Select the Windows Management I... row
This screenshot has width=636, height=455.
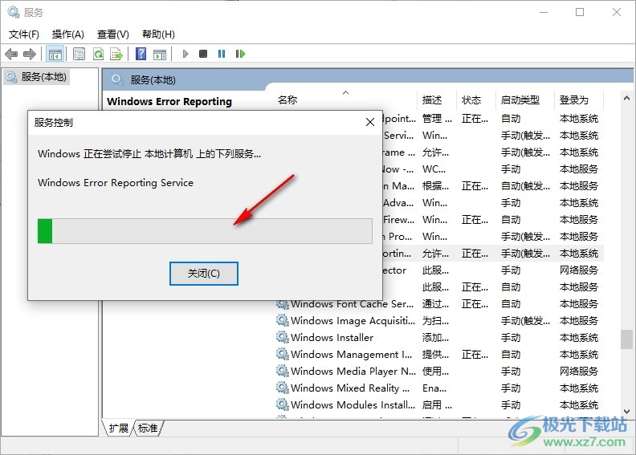[439, 354]
